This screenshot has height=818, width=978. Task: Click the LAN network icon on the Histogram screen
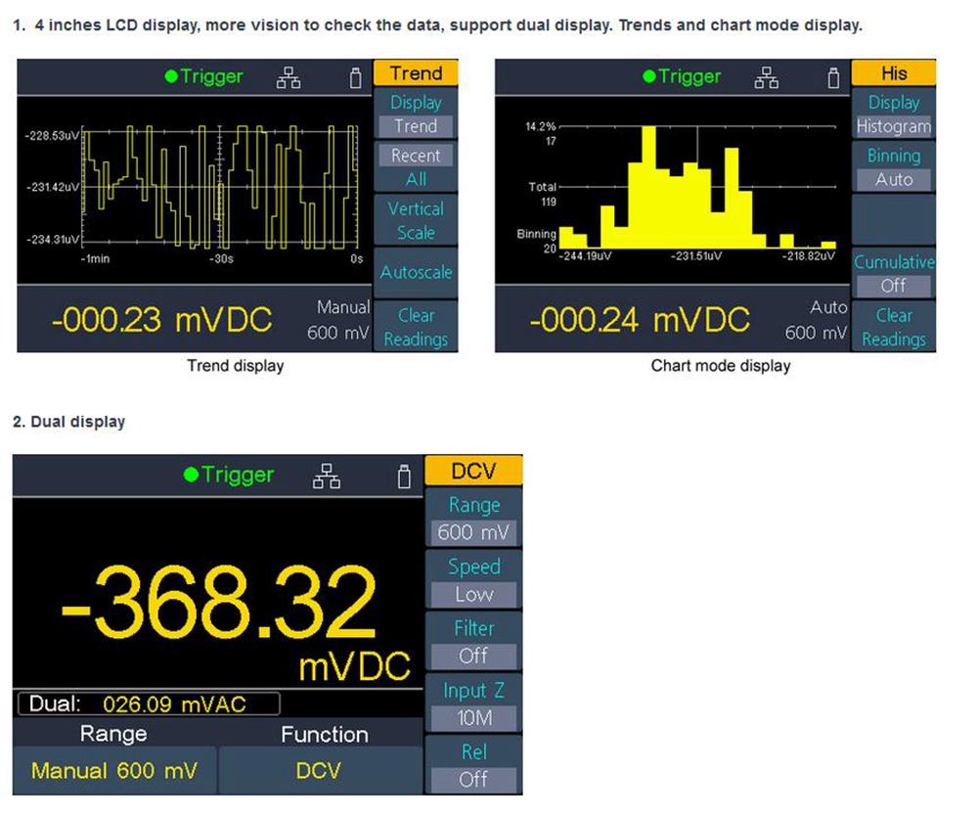click(x=769, y=77)
